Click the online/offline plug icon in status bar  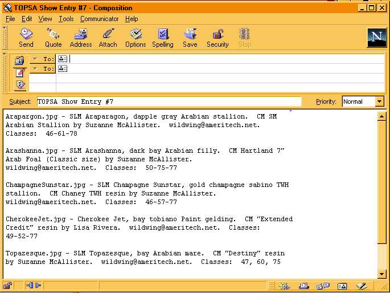pyautogui.click(x=34, y=285)
